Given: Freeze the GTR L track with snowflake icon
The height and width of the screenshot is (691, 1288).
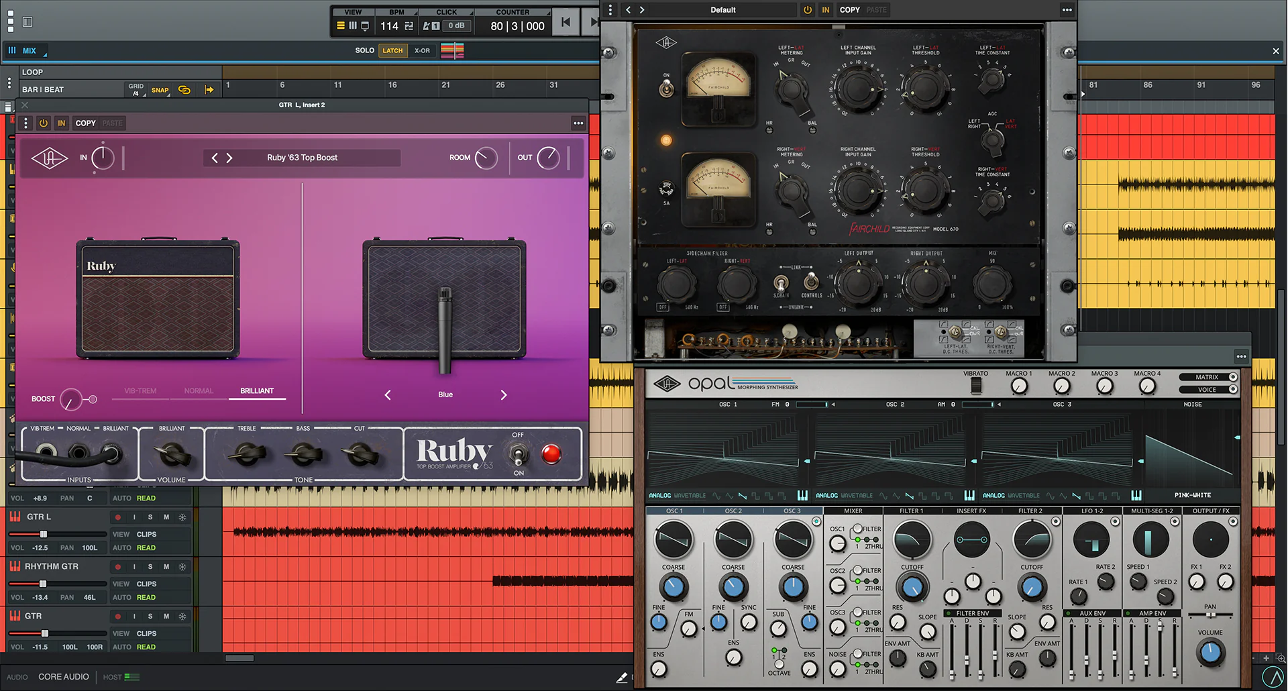Looking at the screenshot, I should click(x=182, y=517).
